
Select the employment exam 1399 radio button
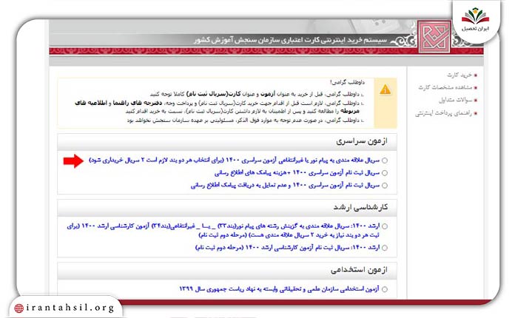tap(385, 289)
